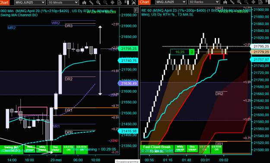Click the DR1 label on left chart
Image resolution: width=270 pixels, height=163 pixels.
(69, 110)
